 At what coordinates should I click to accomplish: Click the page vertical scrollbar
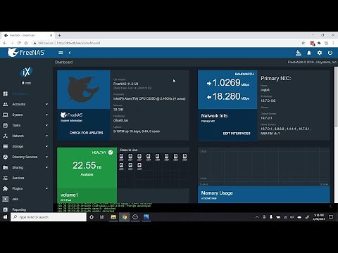pyautogui.click(x=336, y=98)
